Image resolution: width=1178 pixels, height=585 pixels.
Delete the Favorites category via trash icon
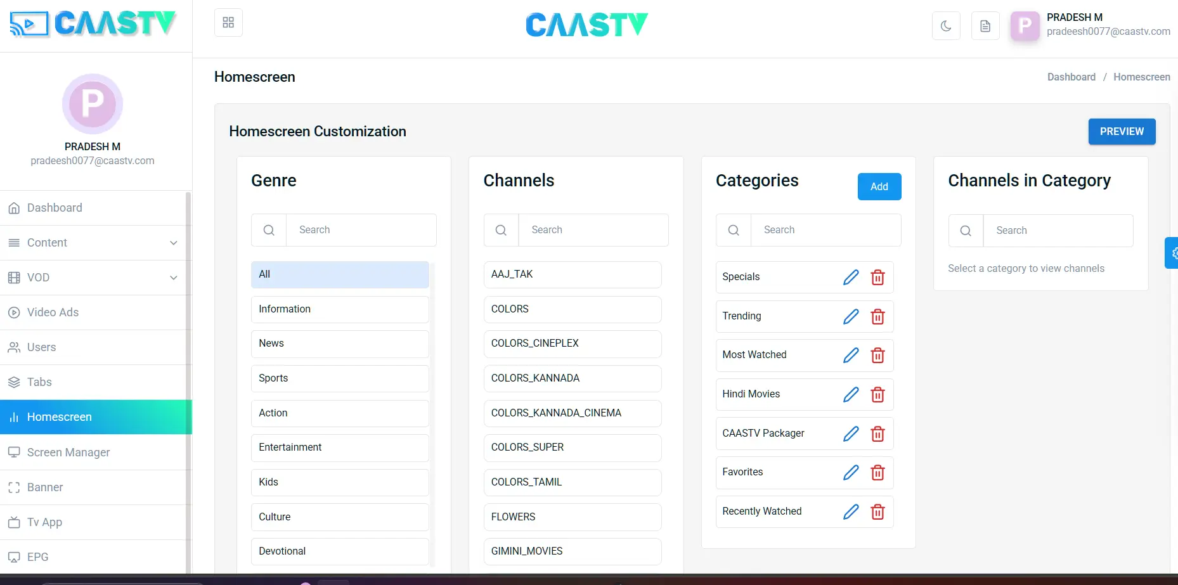pos(877,472)
